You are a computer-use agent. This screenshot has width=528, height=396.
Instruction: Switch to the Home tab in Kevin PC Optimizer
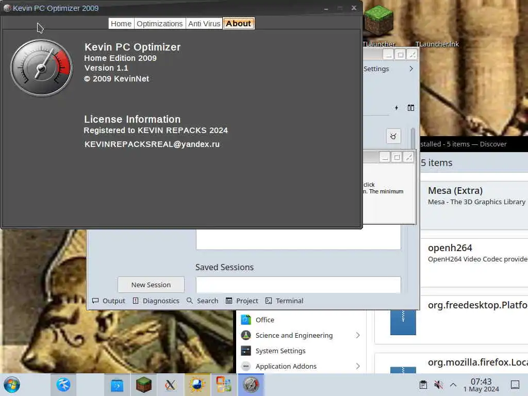pyautogui.click(x=121, y=24)
